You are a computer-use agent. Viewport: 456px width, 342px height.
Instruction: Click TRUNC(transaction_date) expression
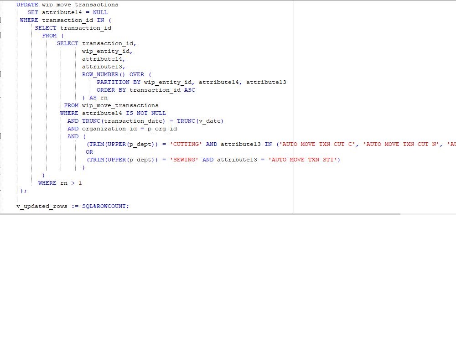[x=124, y=121]
